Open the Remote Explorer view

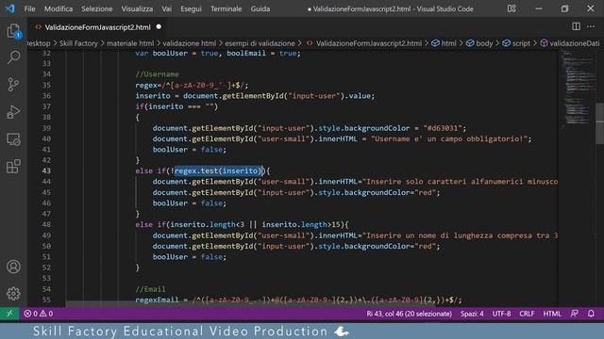(x=13, y=139)
